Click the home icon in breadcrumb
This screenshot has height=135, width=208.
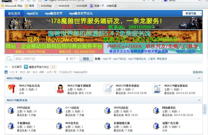pyautogui.click(x=6, y=67)
